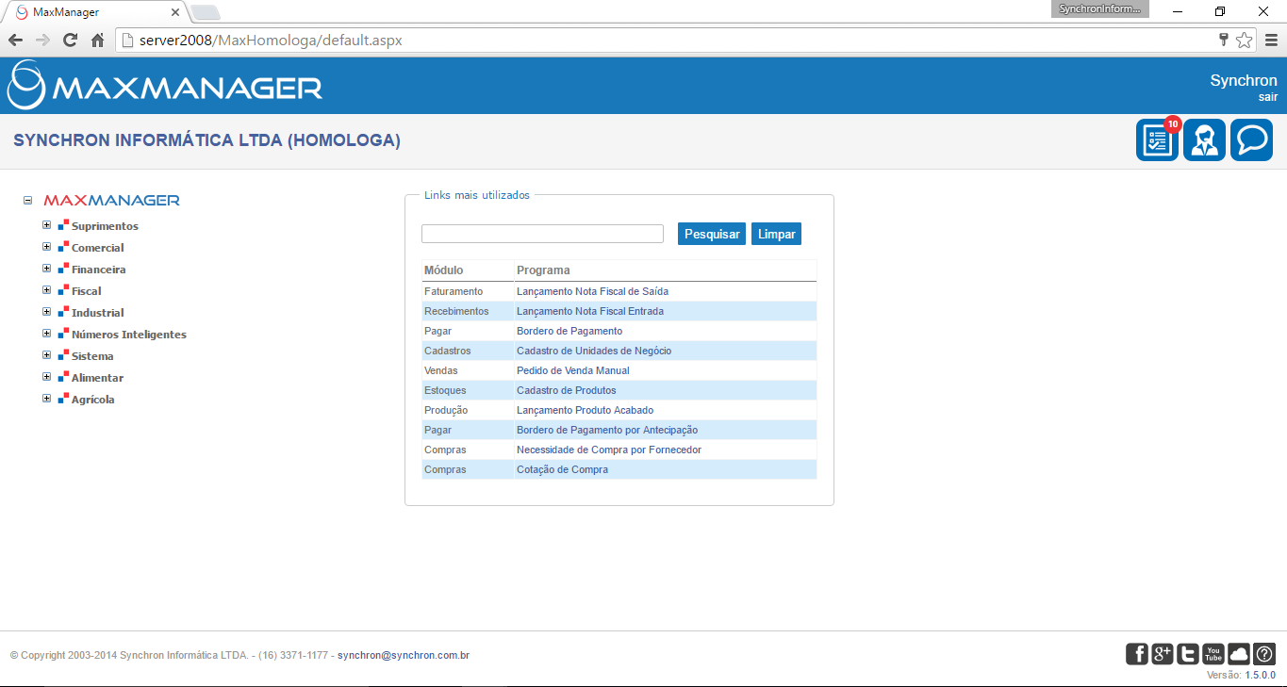Open the user support person icon

pos(1204,140)
